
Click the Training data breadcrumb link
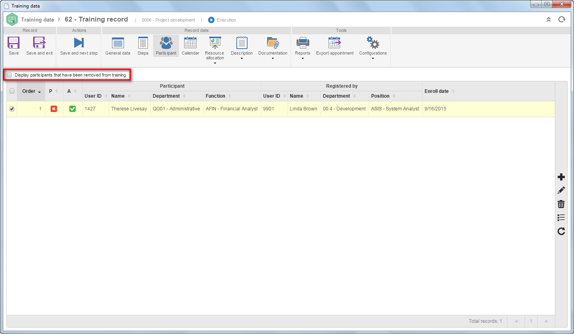point(37,20)
